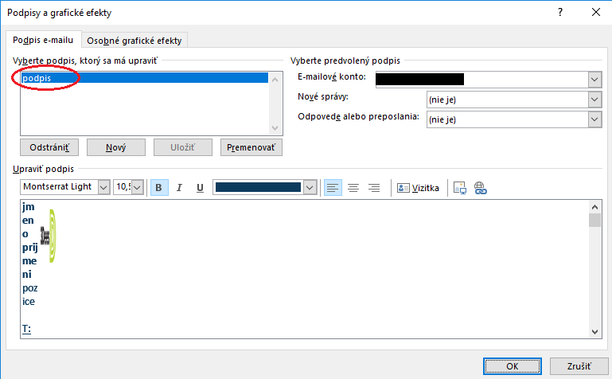
Task: Align signature text to the right
Action: 373,187
